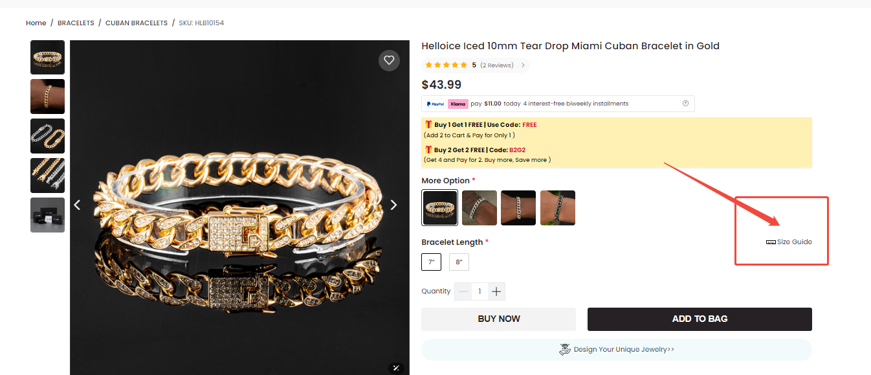Go to next product image arrow

[393, 205]
